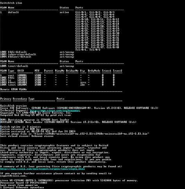185x189 pixels.
Task: Click the 'BOOTLDR: C2960X Boot Loader' line
Action: [x=68, y=122]
